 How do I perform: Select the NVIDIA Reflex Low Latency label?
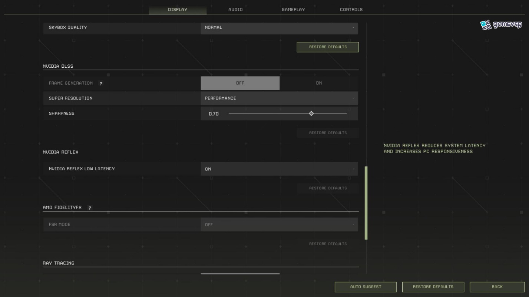click(82, 169)
